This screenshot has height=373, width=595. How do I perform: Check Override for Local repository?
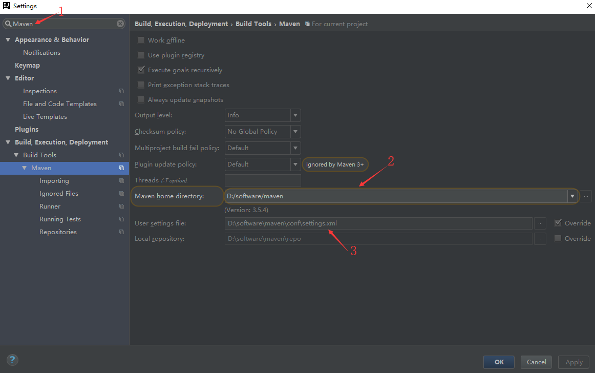tap(558, 239)
